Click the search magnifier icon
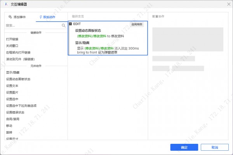The width and height of the screenshot is (233, 155). [64, 26]
